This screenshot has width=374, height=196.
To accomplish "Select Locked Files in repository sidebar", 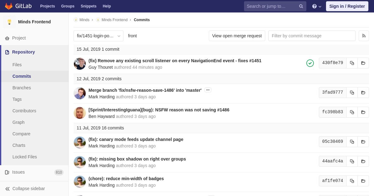I will 25,157.
